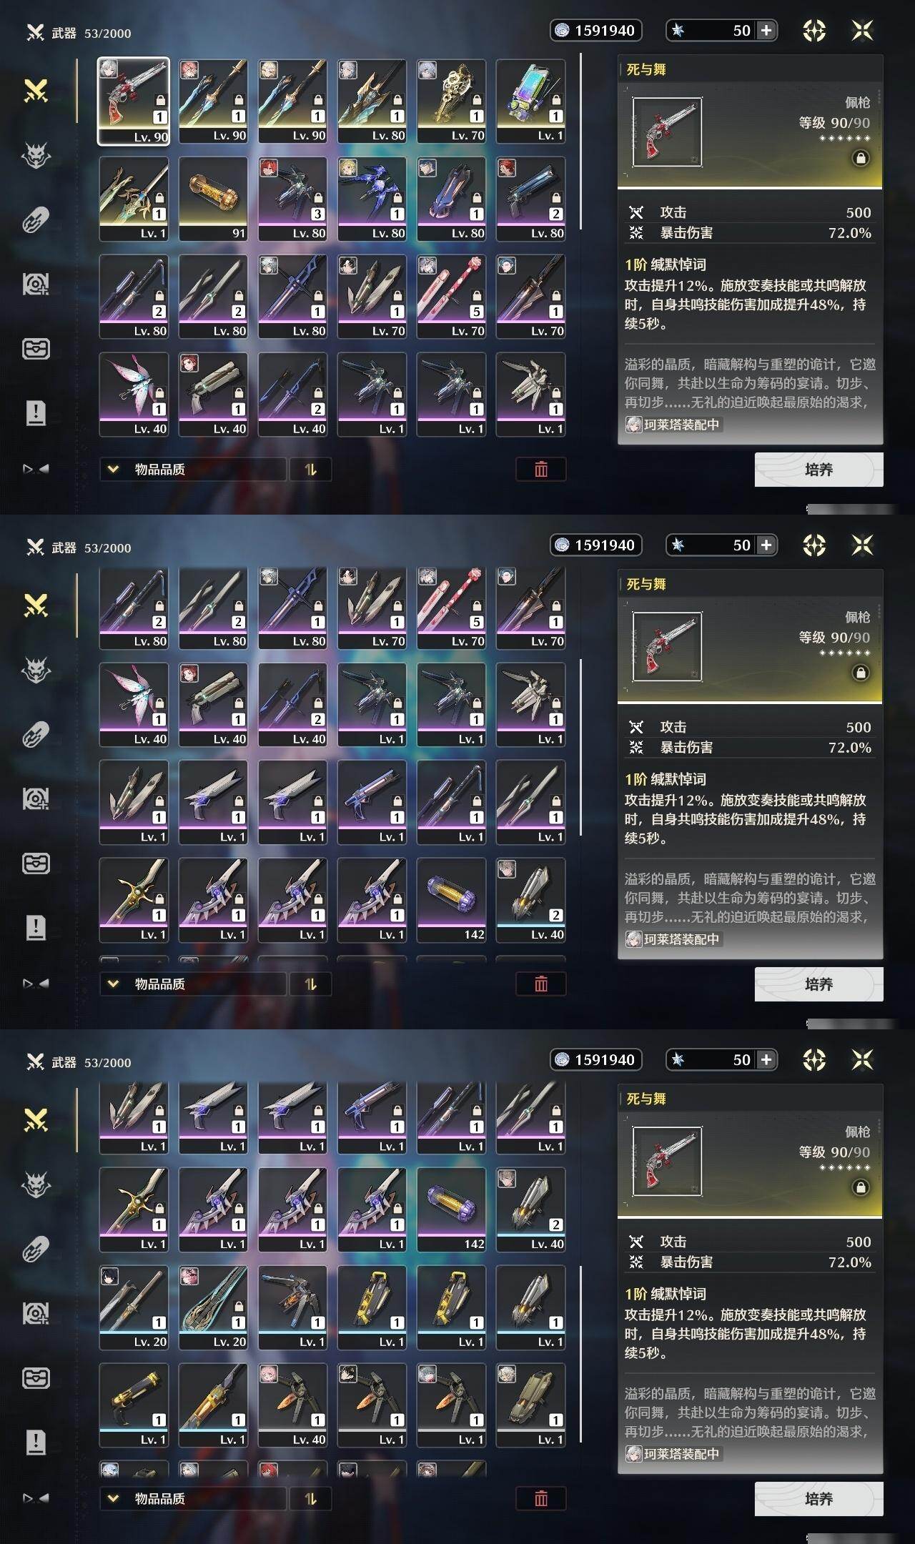
Task: Toggle sidebar collapse arrows in topmost screenshot
Action: click(36, 469)
